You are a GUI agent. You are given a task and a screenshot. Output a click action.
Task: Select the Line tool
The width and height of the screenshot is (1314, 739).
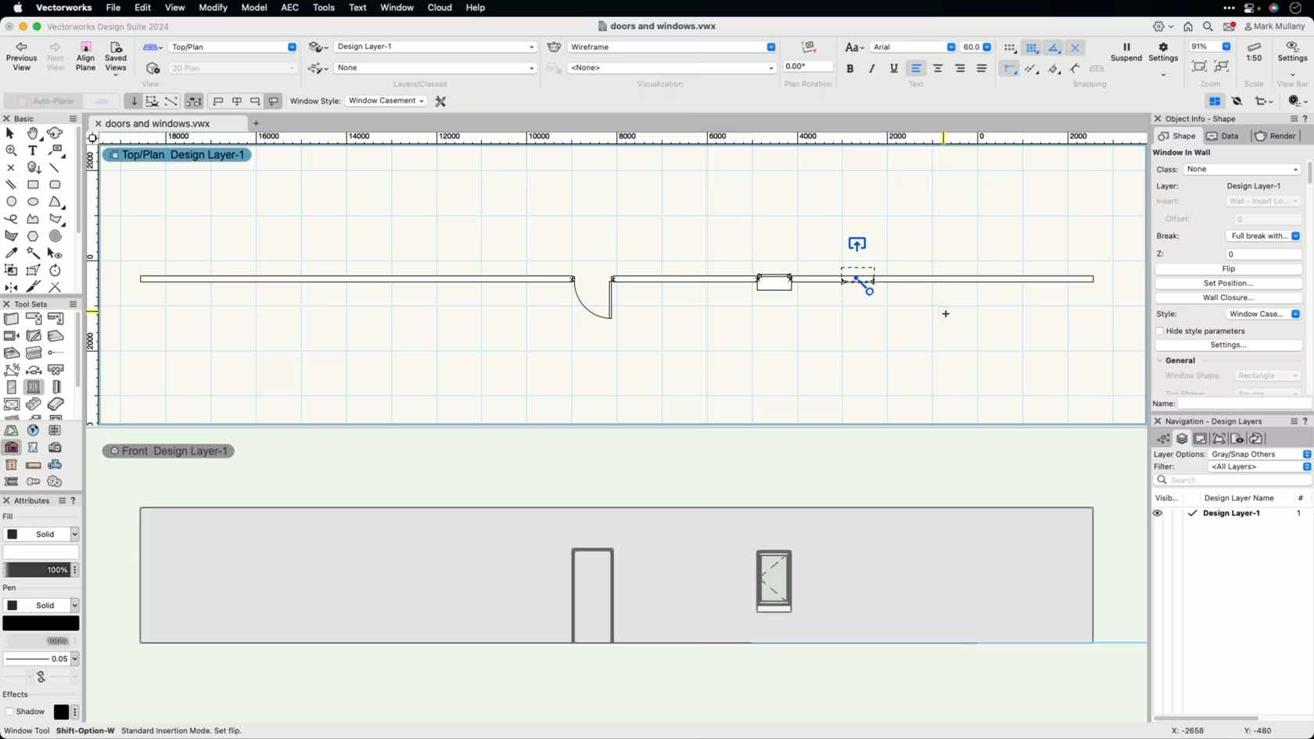click(x=55, y=167)
